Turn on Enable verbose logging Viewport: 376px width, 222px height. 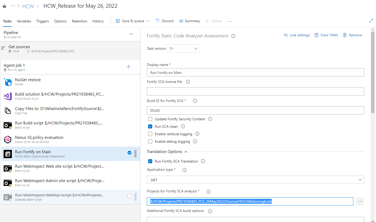150,134
